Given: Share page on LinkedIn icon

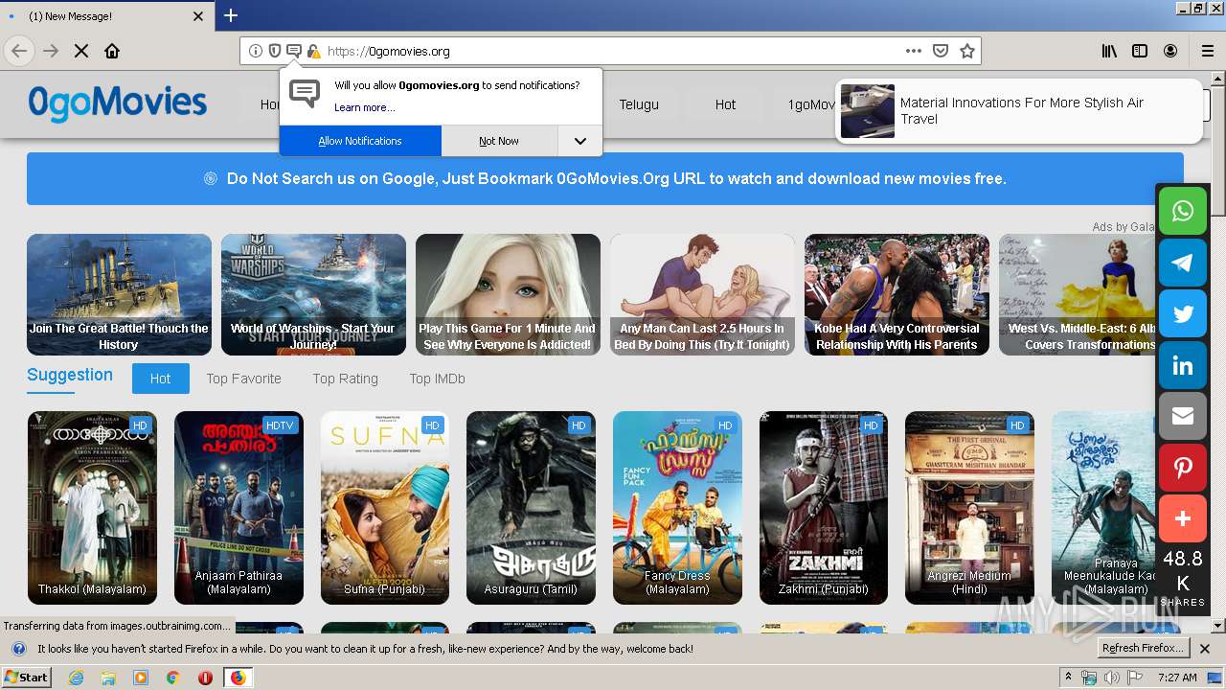Looking at the screenshot, I should 1183,366.
